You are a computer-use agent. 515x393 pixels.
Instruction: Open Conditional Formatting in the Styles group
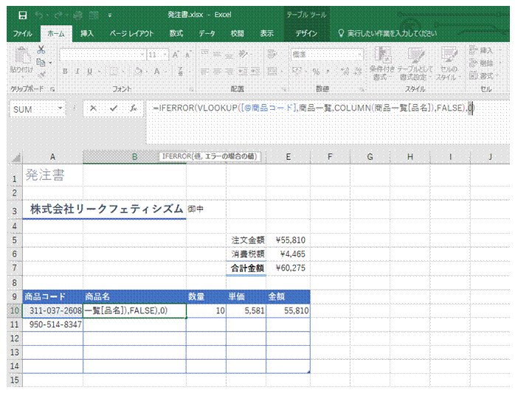point(381,61)
